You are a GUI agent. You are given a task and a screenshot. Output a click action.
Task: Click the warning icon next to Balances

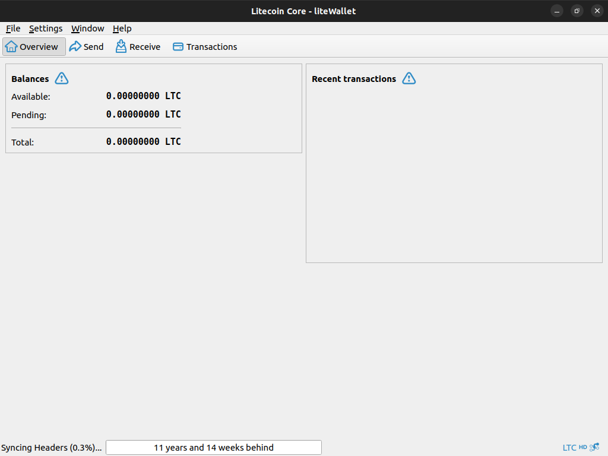click(x=62, y=78)
